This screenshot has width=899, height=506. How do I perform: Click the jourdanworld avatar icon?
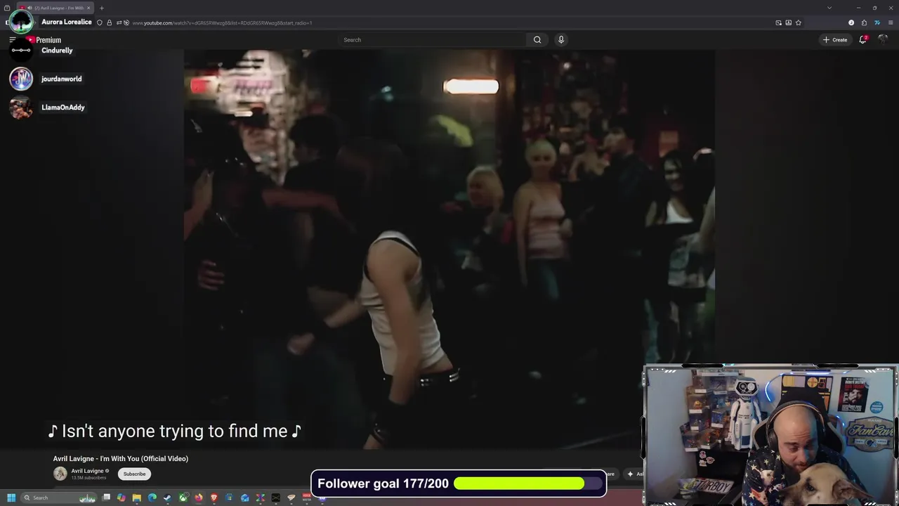click(21, 79)
